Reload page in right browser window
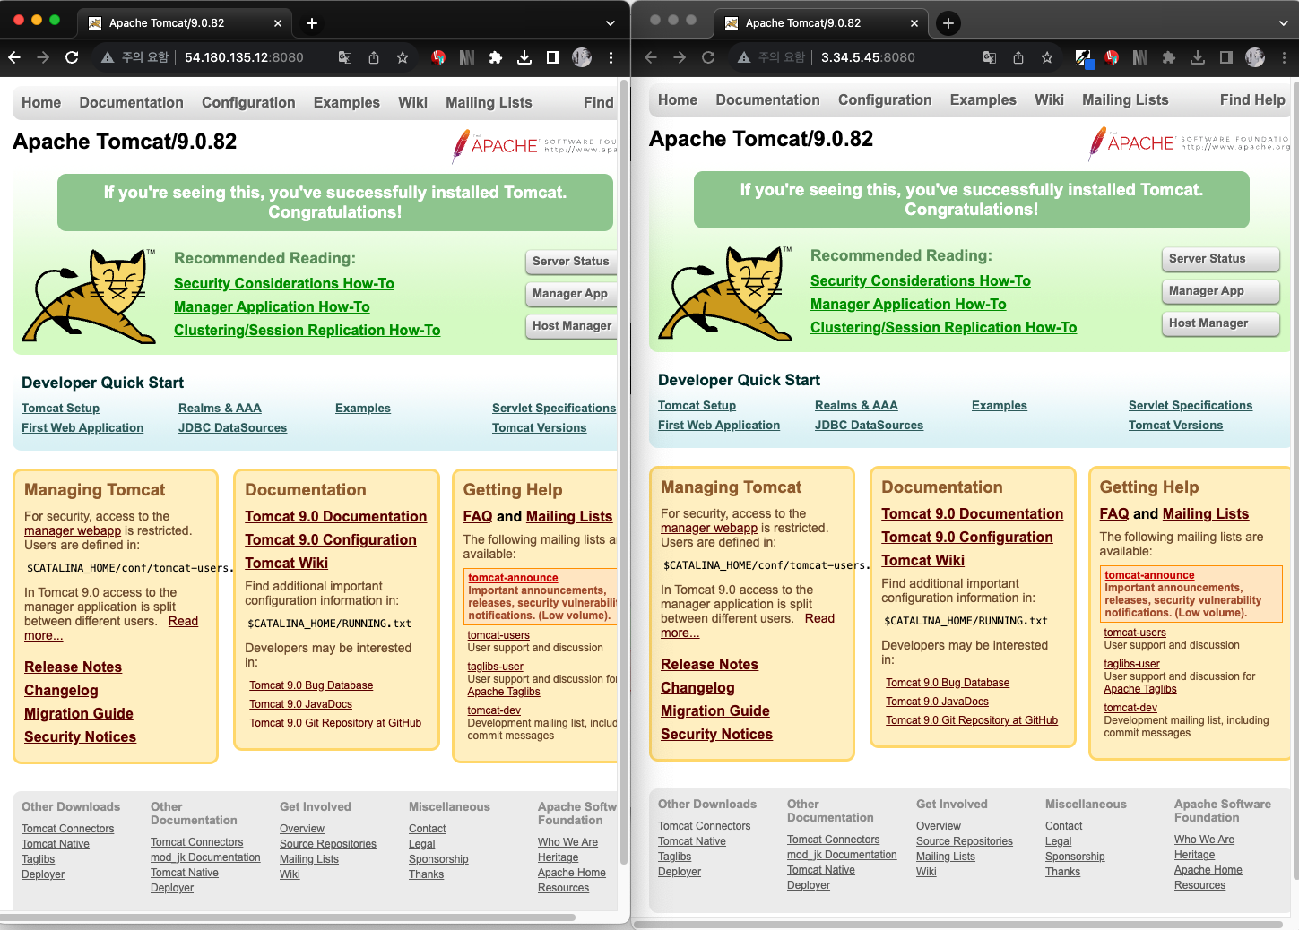 click(708, 57)
